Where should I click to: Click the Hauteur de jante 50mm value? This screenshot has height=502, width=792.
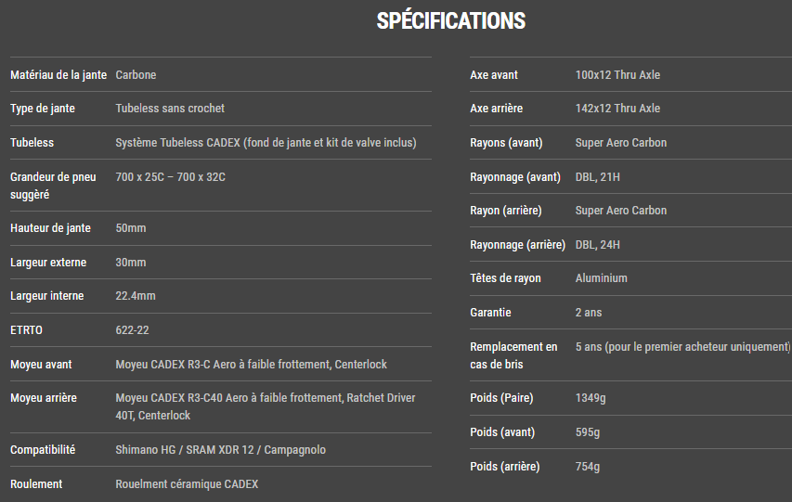[131, 228]
